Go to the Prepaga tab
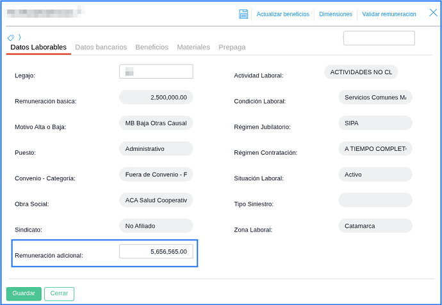 [232, 47]
